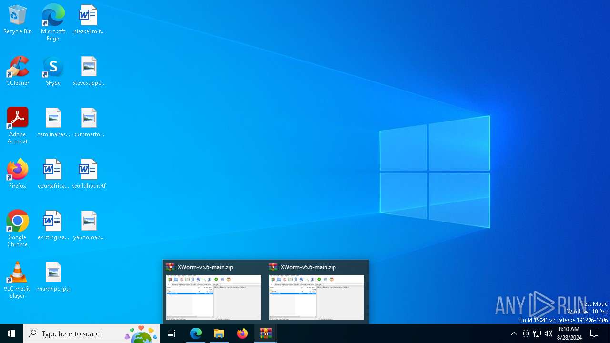Launch Microsoft Edge from desktop shortcut

(53, 23)
